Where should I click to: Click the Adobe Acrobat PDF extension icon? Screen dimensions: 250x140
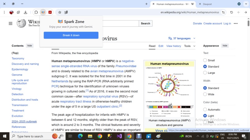pos(50,12)
